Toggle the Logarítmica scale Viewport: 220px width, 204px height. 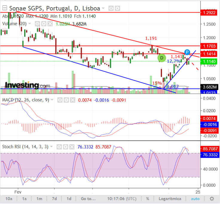pyautogui.click(x=170, y=199)
